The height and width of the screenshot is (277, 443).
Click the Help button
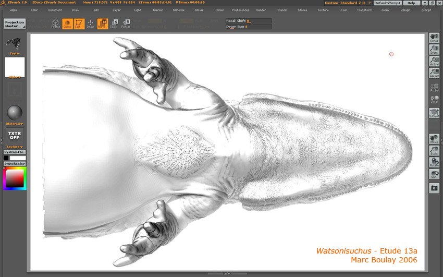[411, 3]
